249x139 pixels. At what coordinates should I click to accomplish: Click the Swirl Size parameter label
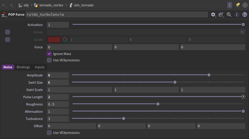tap(36, 82)
